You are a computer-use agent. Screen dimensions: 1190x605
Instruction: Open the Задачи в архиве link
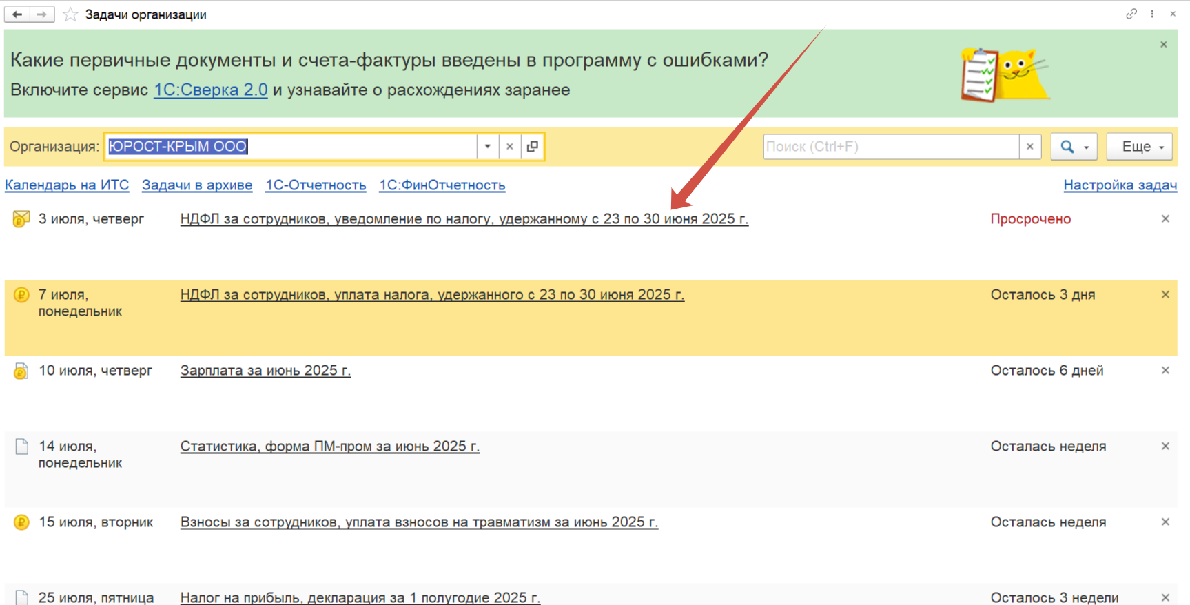click(x=197, y=185)
